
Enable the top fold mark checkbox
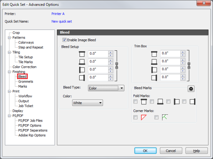point(135,101)
